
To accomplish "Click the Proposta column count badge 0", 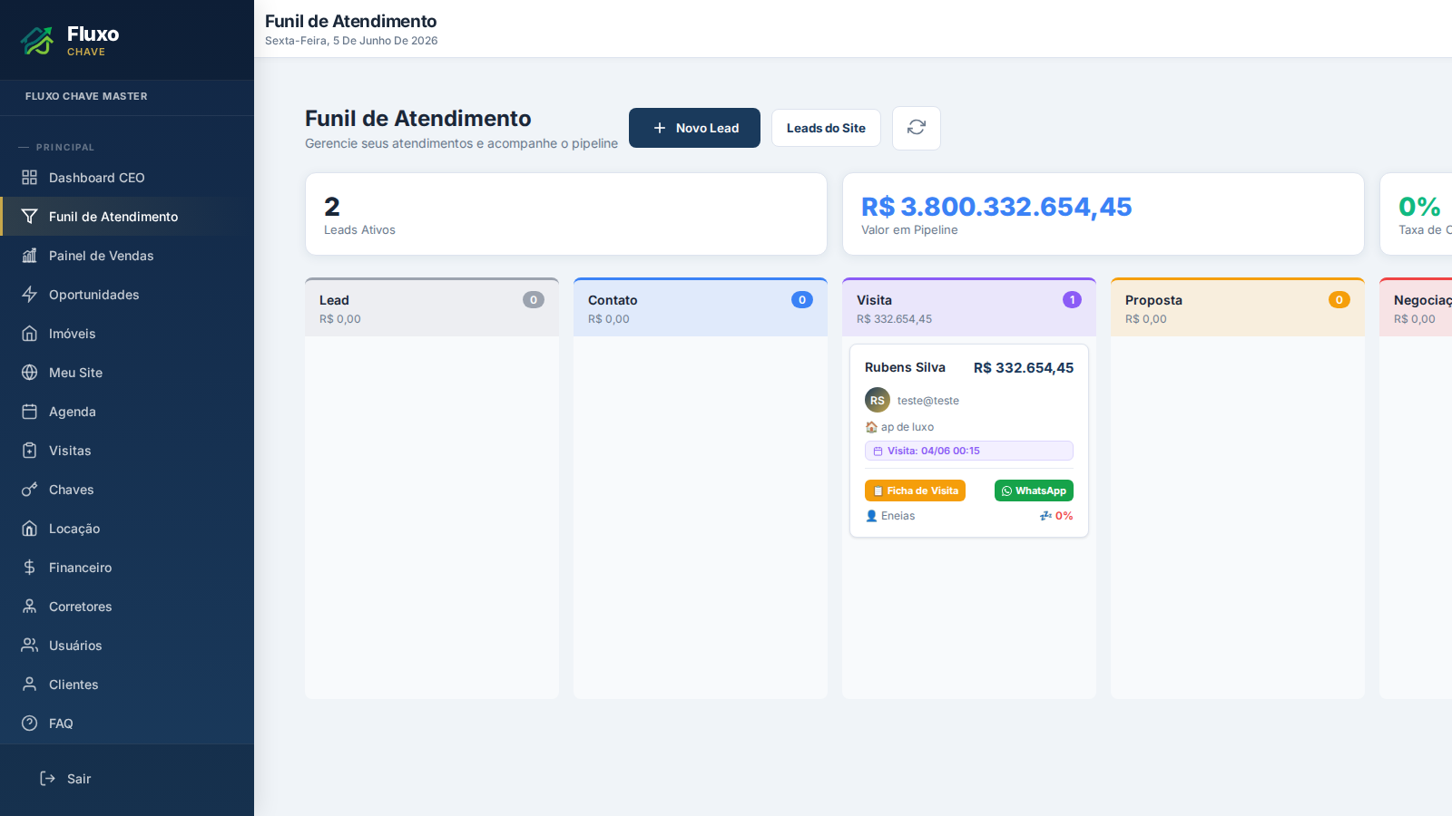I will pos(1339,299).
